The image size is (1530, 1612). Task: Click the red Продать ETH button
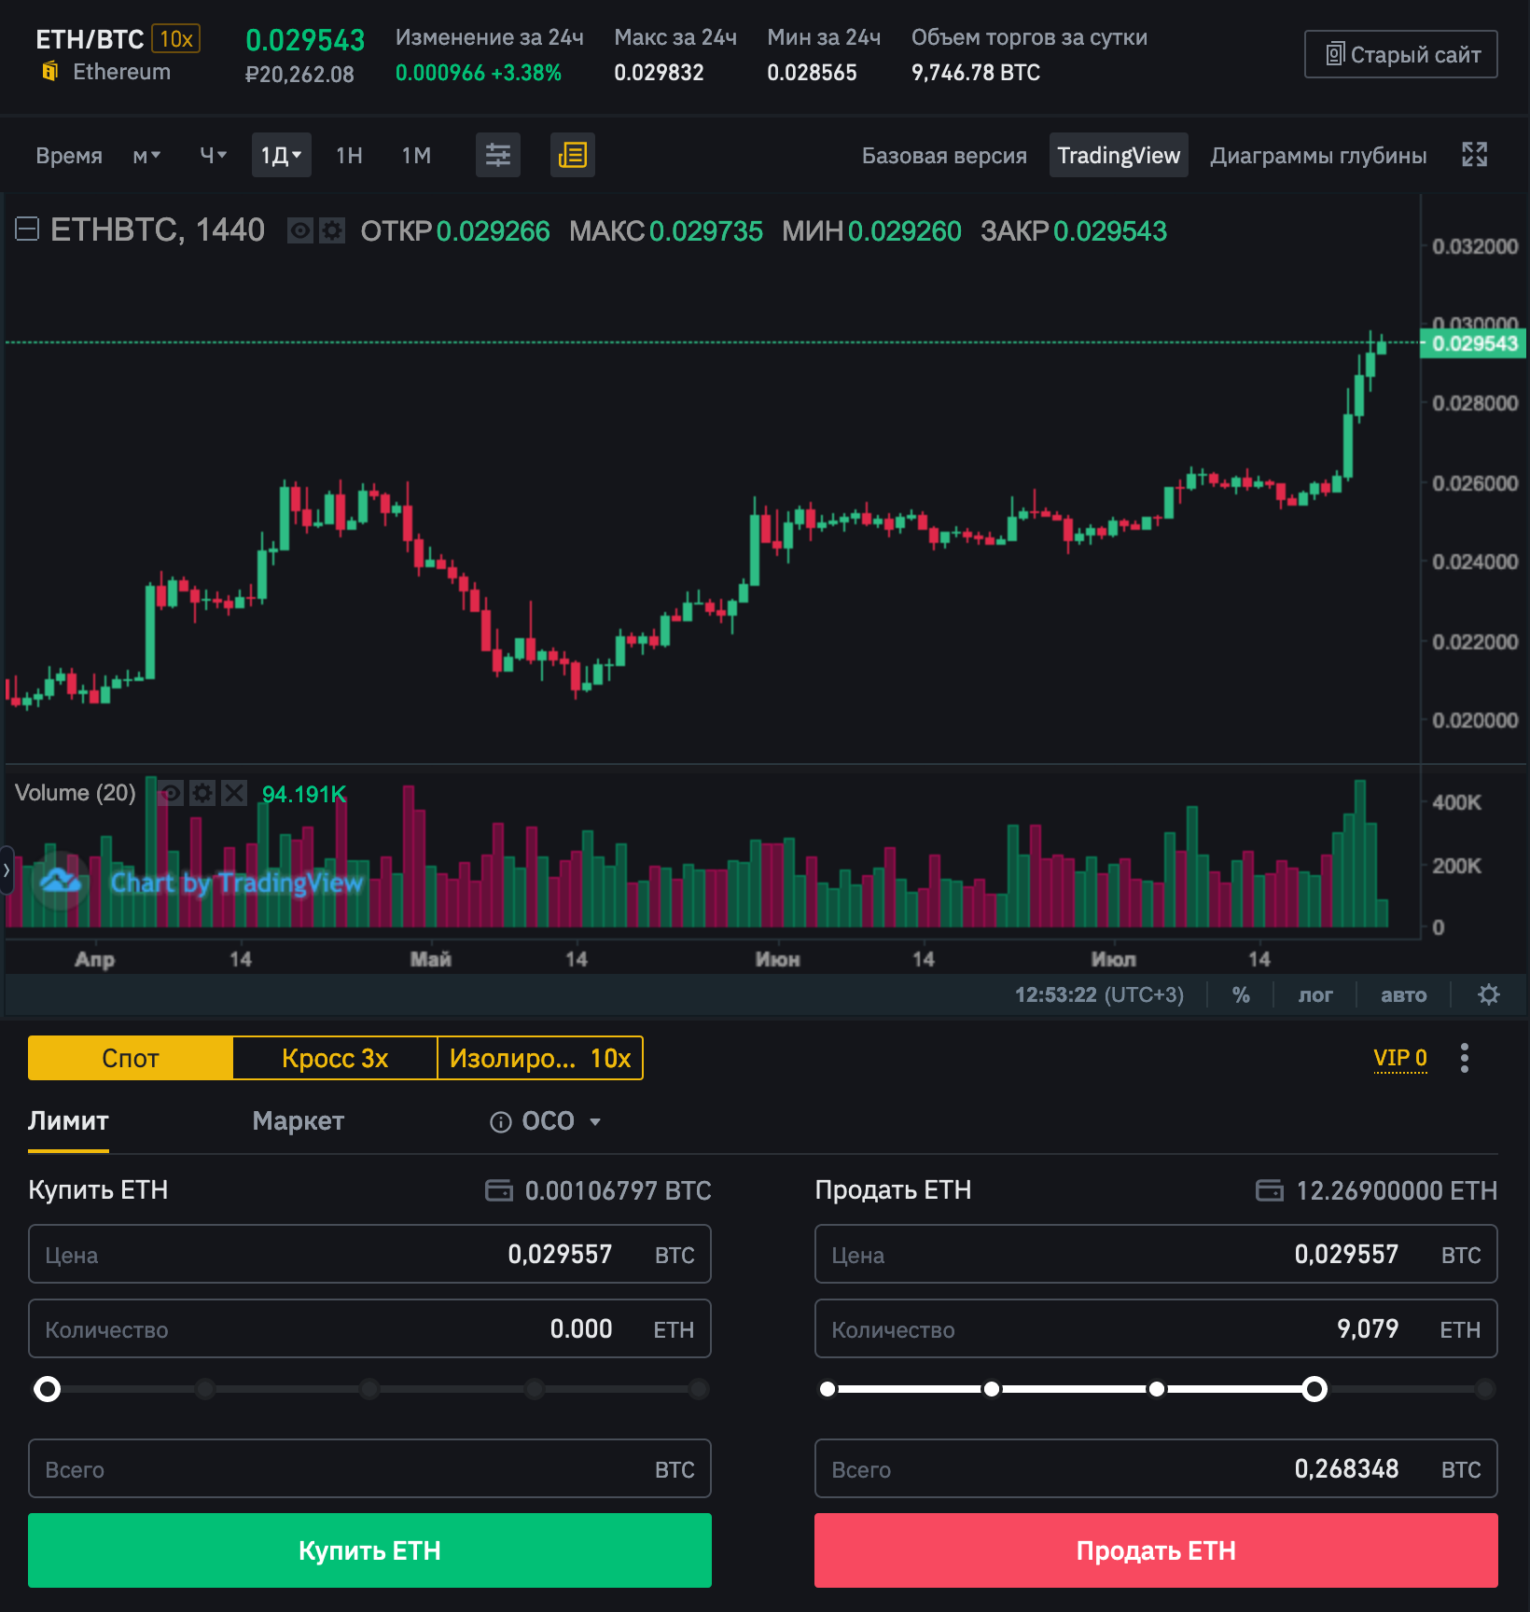point(1156,1550)
